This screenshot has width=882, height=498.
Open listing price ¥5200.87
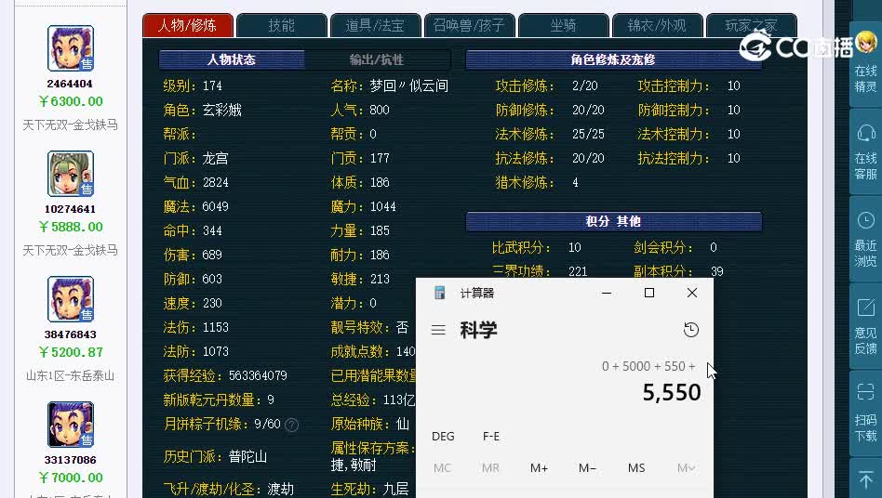(x=71, y=352)
